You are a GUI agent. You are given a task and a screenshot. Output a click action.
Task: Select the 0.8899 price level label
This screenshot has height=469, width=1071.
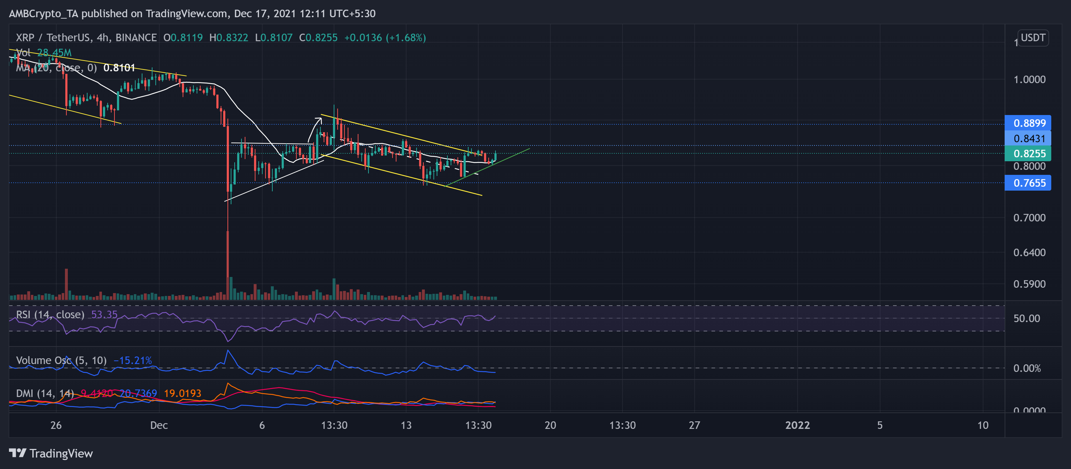[1027, 123]
